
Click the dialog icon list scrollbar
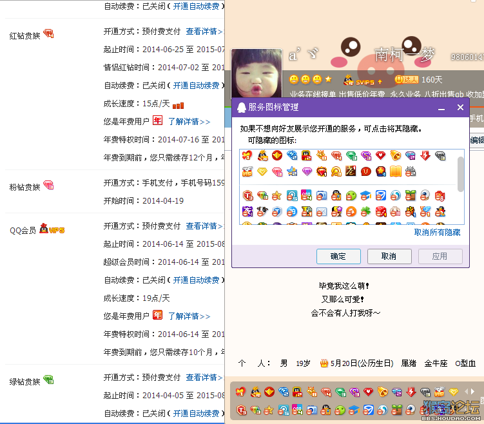click(461, 175)
